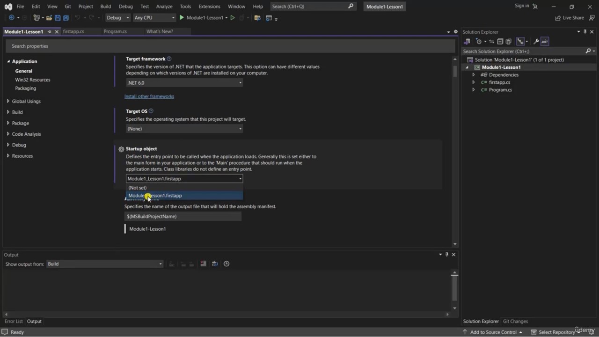Screen dimensions: 599x337
Task: Toggle Preview Selected Items icon
Action: tap(545, 41)
